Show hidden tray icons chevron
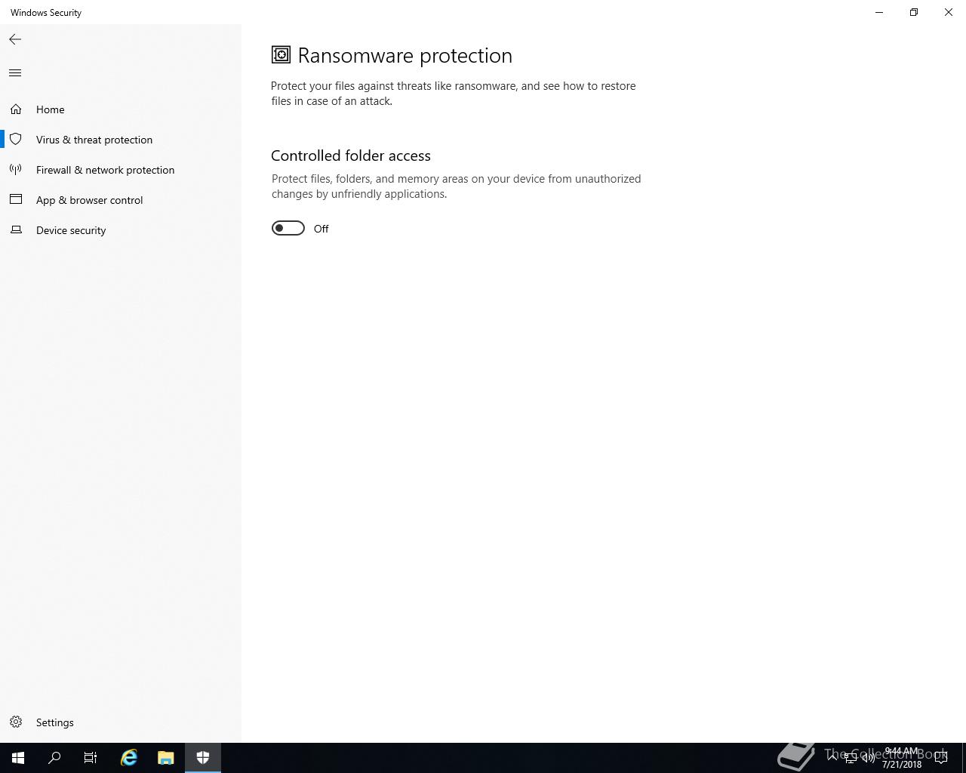 [x=832, y=758]
